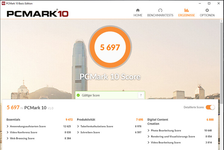Image resolution: width=224 pixels, height=150 pixels.
Task: Click the scrollbar up arrow
Action: pos(222,21)
